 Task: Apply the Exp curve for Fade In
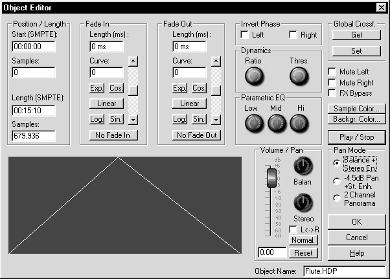[96, 88]
